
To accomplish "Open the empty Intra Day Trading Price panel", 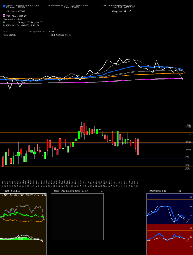I will pyautogui.click(x=77, y=216).
